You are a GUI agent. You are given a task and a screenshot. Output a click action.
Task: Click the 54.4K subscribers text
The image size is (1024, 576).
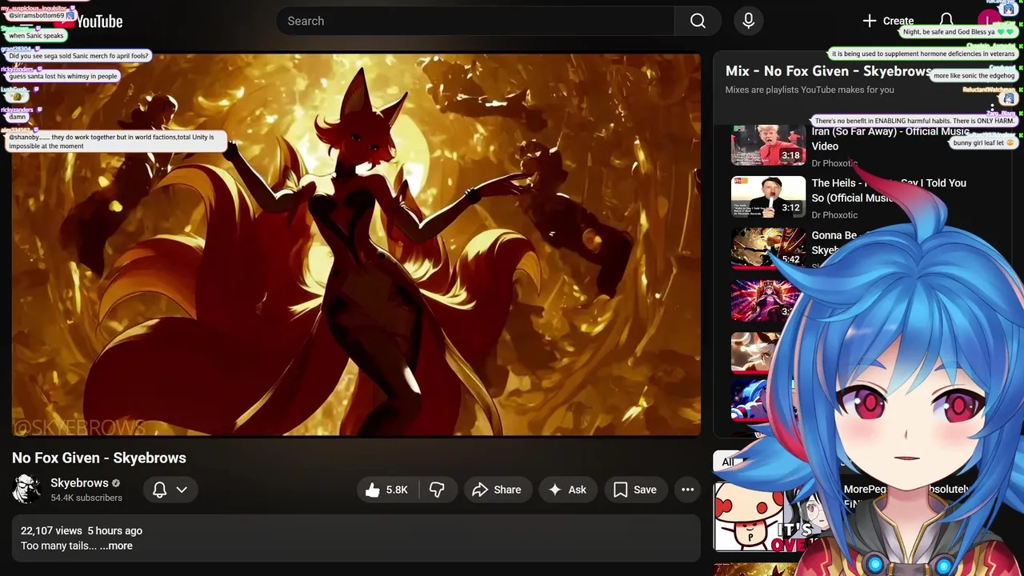click(x=86, y=498)
